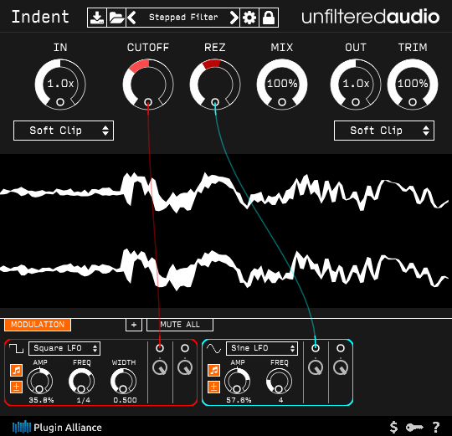Click Sine LFO second output amount knob
This screenshot has width=452, height=436.
click(x=341, y=367)
